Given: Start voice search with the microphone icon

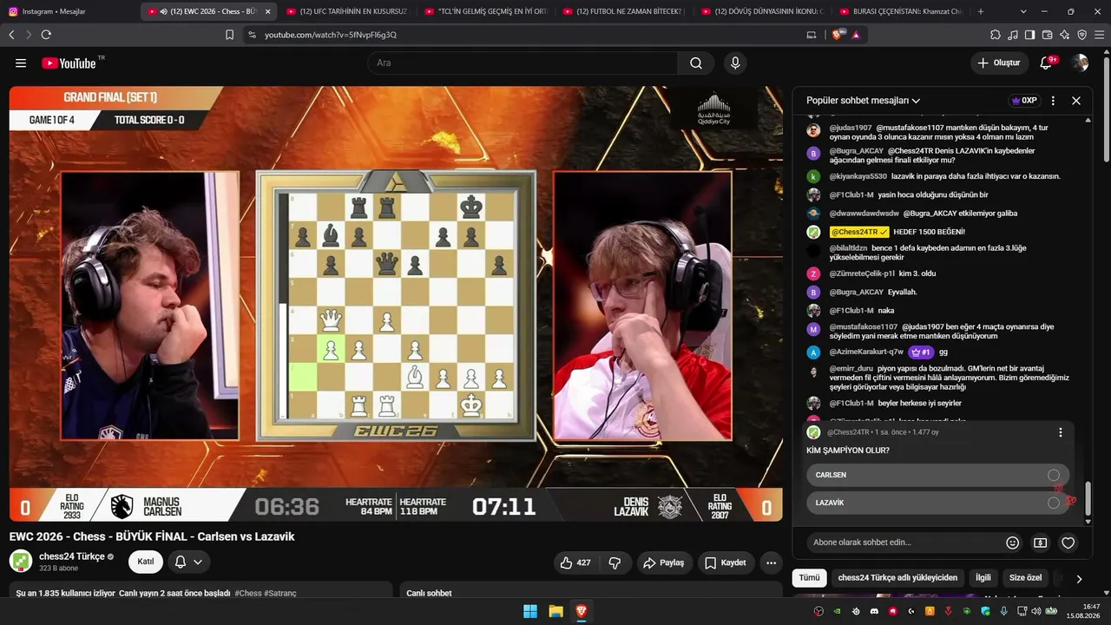Looking at the screenshot, I should coord(735,62).
